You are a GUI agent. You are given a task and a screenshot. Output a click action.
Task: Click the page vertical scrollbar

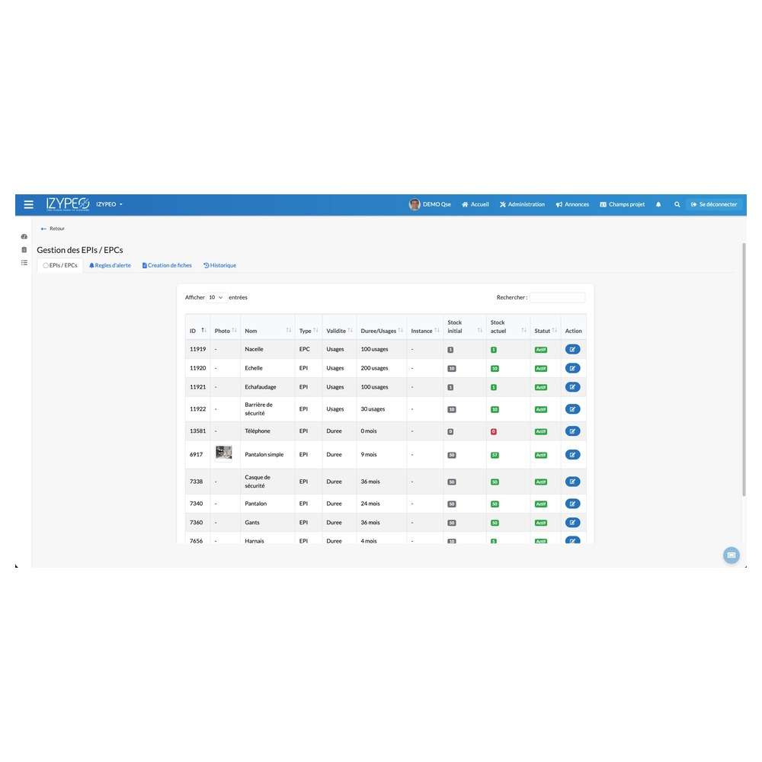coord(744,370)
